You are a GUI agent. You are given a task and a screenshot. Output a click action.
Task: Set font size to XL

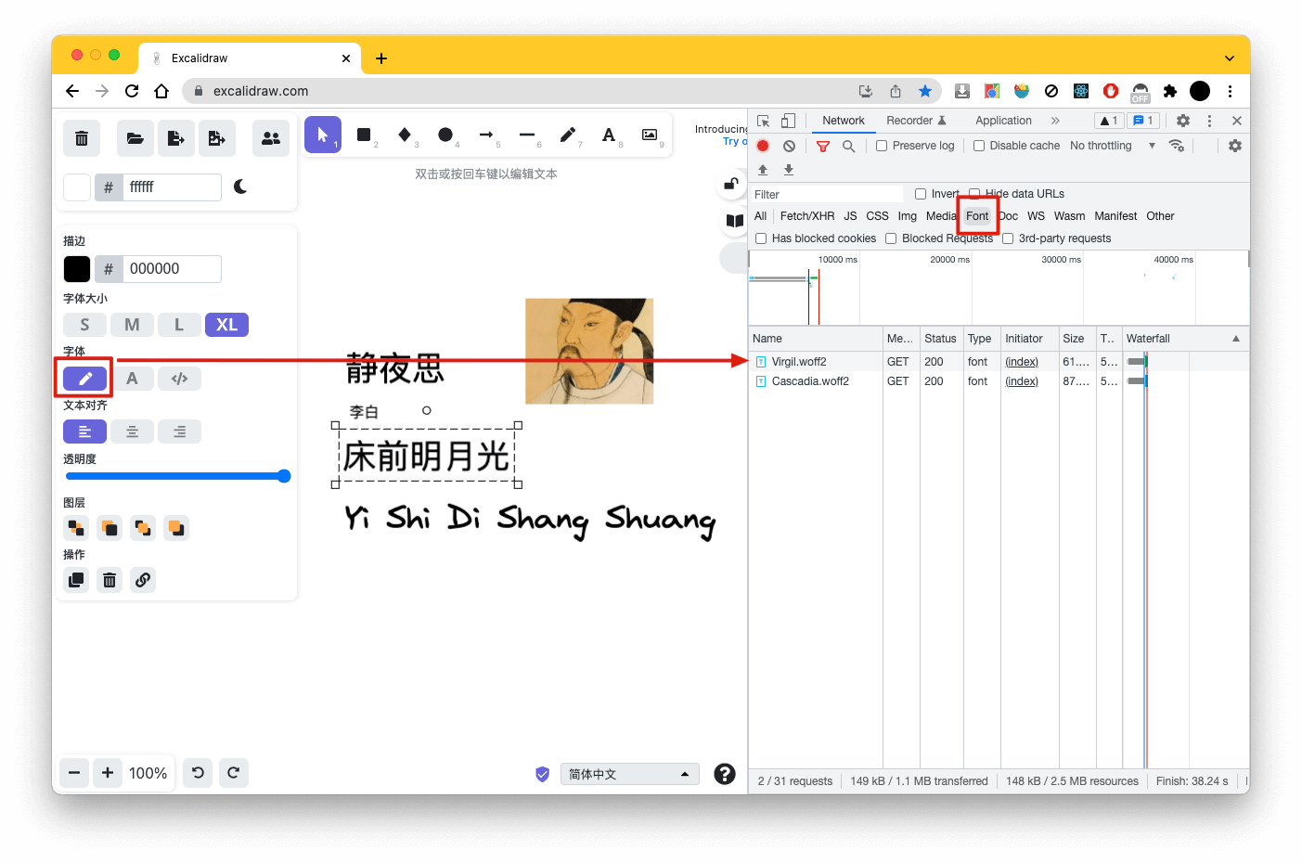pos(226,325)
